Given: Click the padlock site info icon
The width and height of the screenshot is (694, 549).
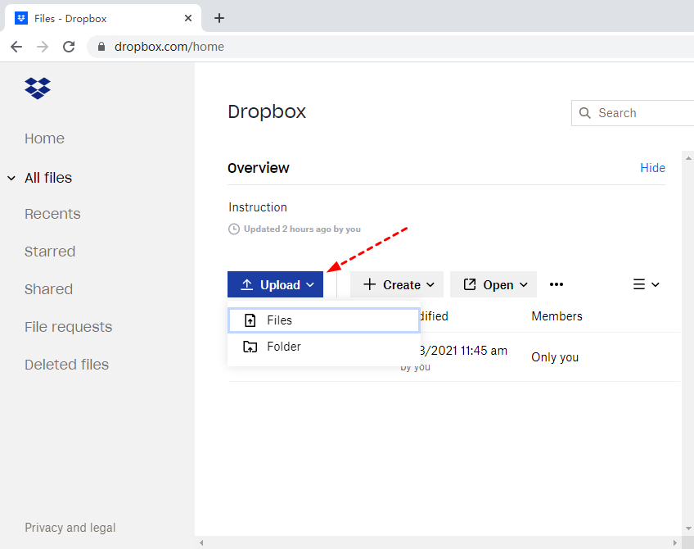Looking at the screenshot, I should tap(102, 47).
